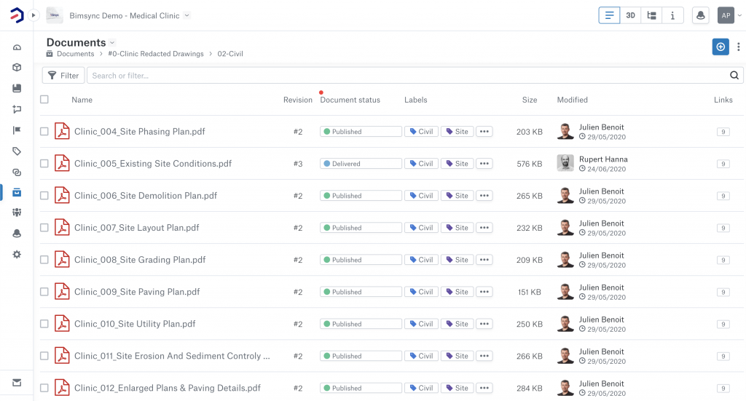This screenshot has height=401, width=746.
Task: Click the Medical Clinic project thumbnail
Action: point(55,15)
